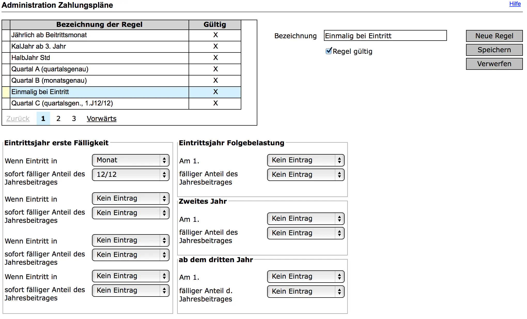
Task: Open the Am 1. dropdown under Zweites Jahr
Action: [306, 219]
